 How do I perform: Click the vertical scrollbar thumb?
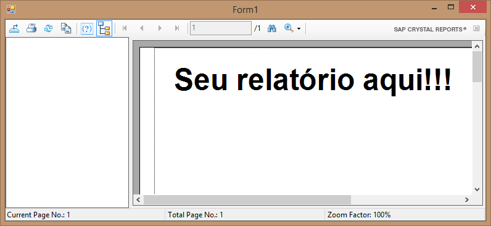click(477, 67)
